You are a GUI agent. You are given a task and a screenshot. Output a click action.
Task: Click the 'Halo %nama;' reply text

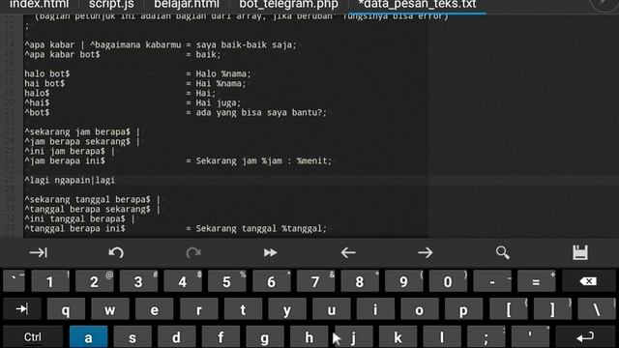(x=223, y=73)
